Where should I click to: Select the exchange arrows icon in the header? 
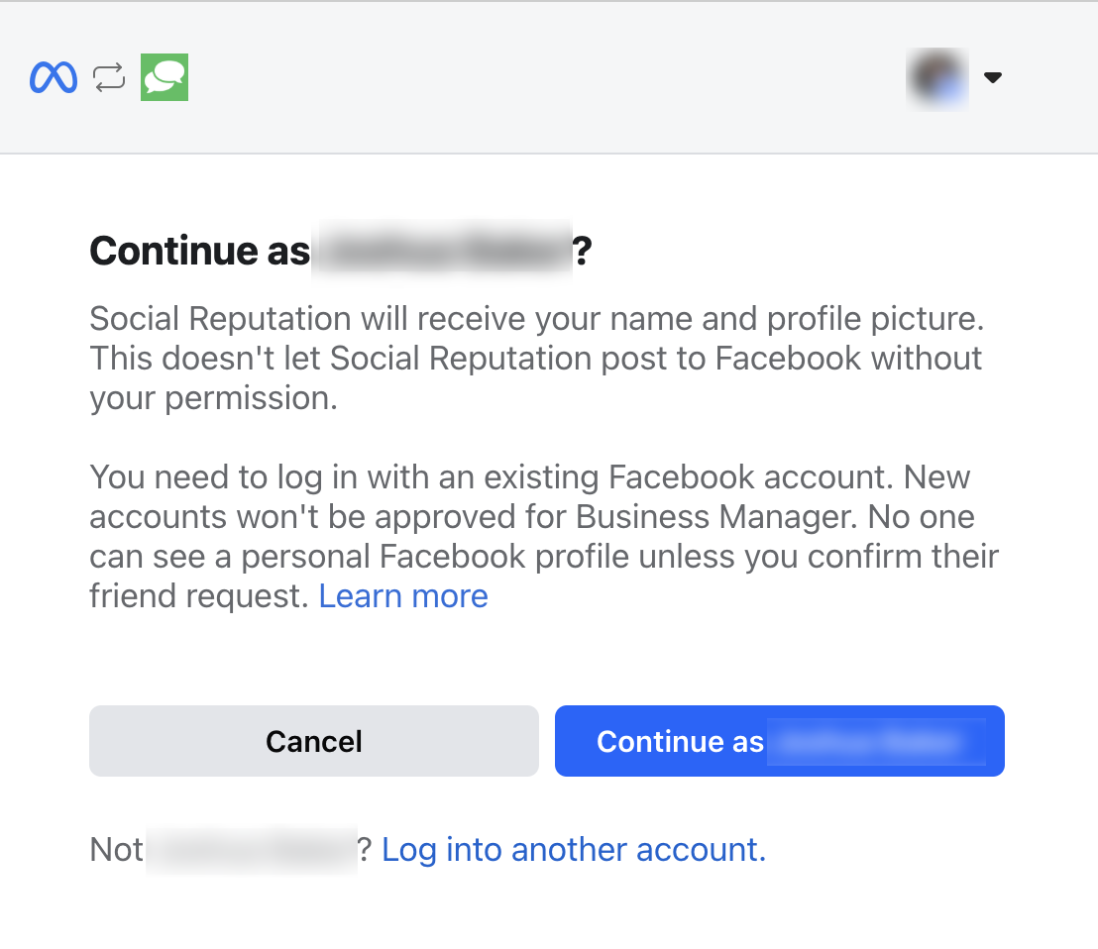[108, 77]
